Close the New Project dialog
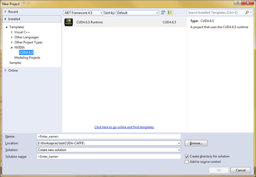Image resolution: width=256 pixels, height=177 pixels. tap(248, 3)
